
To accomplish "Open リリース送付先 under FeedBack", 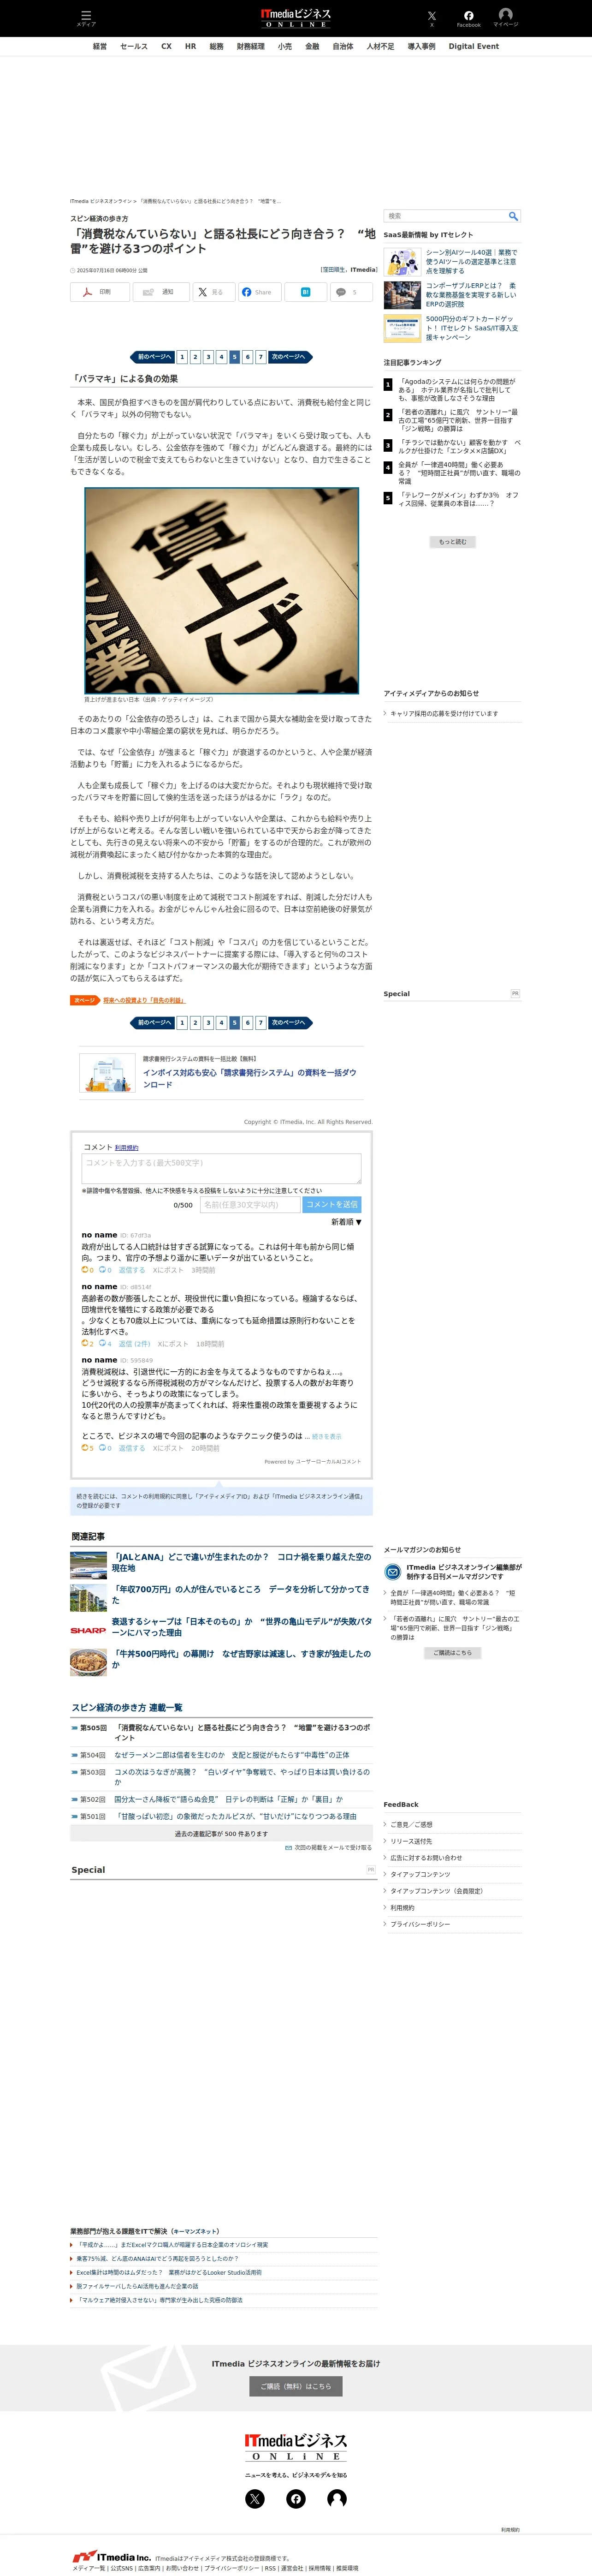I will [411, 1841].
